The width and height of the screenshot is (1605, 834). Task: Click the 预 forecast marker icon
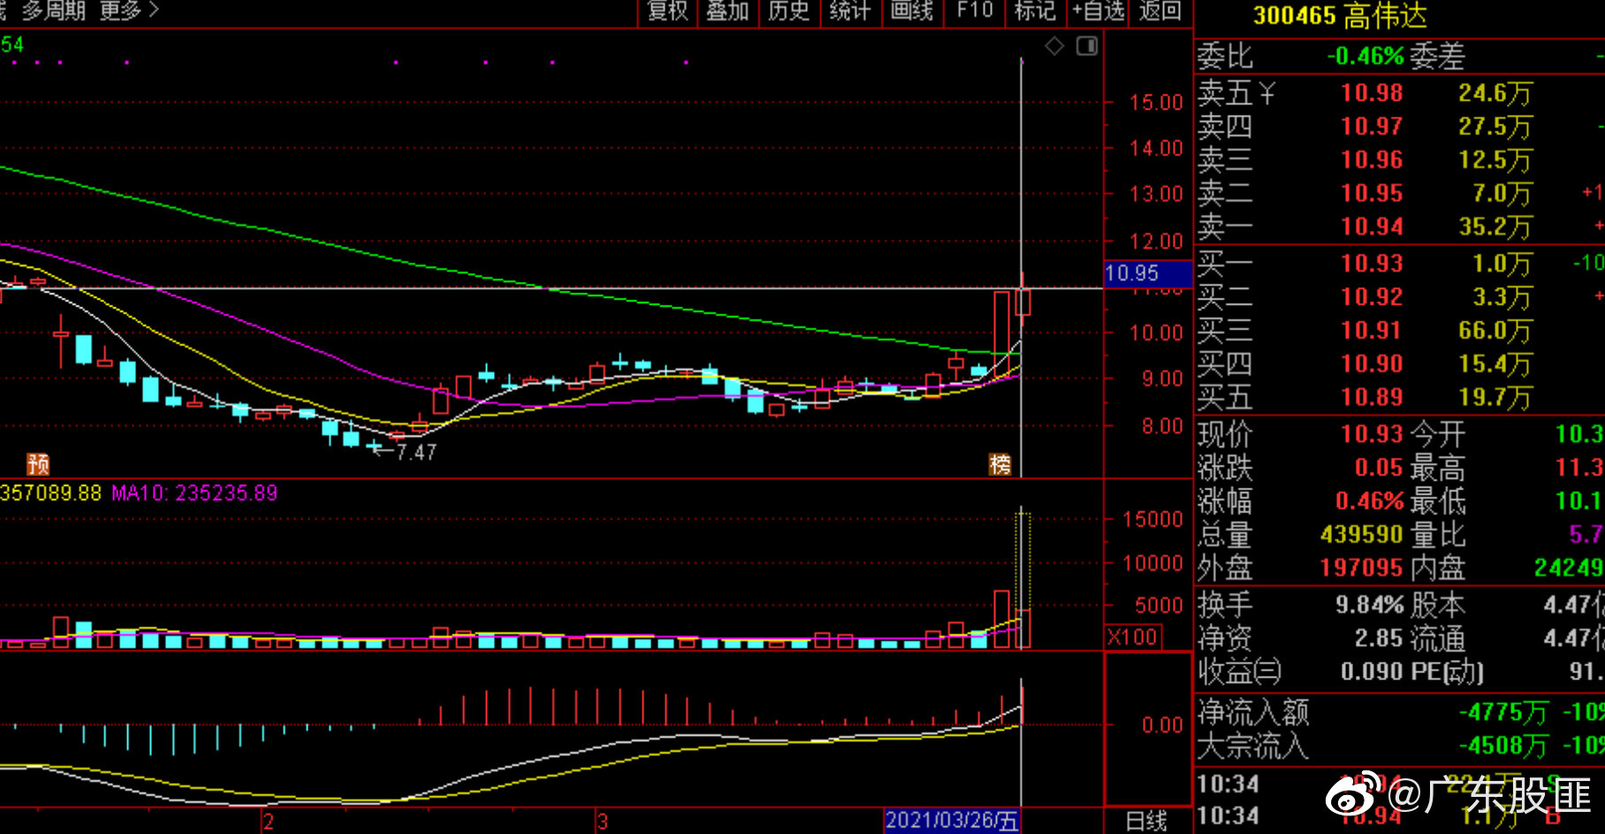tap(38, 465)
